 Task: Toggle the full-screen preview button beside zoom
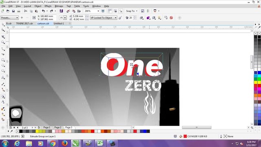(x=103, y=11)
